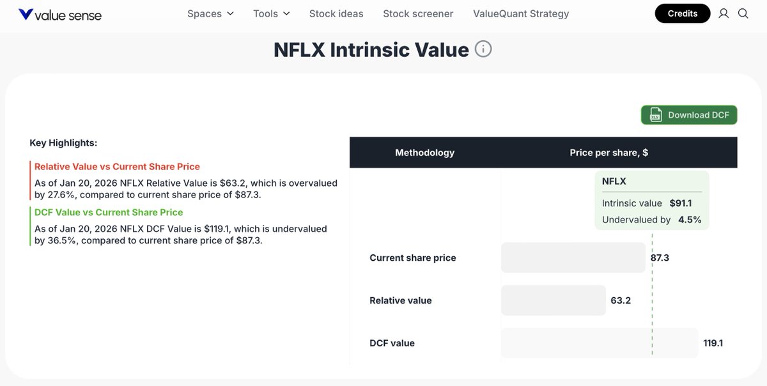Go to ValueQuant Strategy

521,13
